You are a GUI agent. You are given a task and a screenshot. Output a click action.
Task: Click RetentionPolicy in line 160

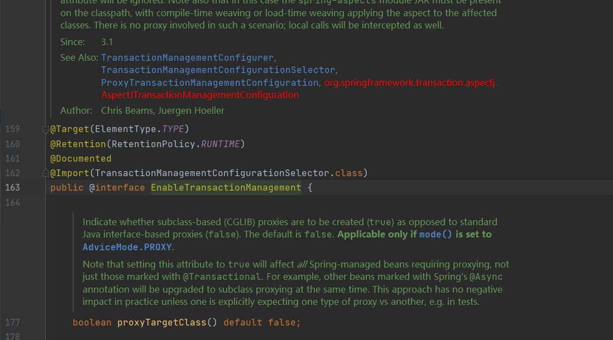[x=153, y=144]
